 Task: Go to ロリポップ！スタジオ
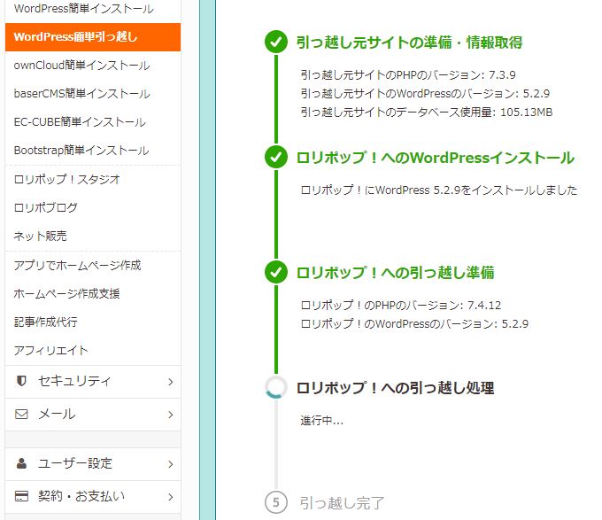pos(67,179)
